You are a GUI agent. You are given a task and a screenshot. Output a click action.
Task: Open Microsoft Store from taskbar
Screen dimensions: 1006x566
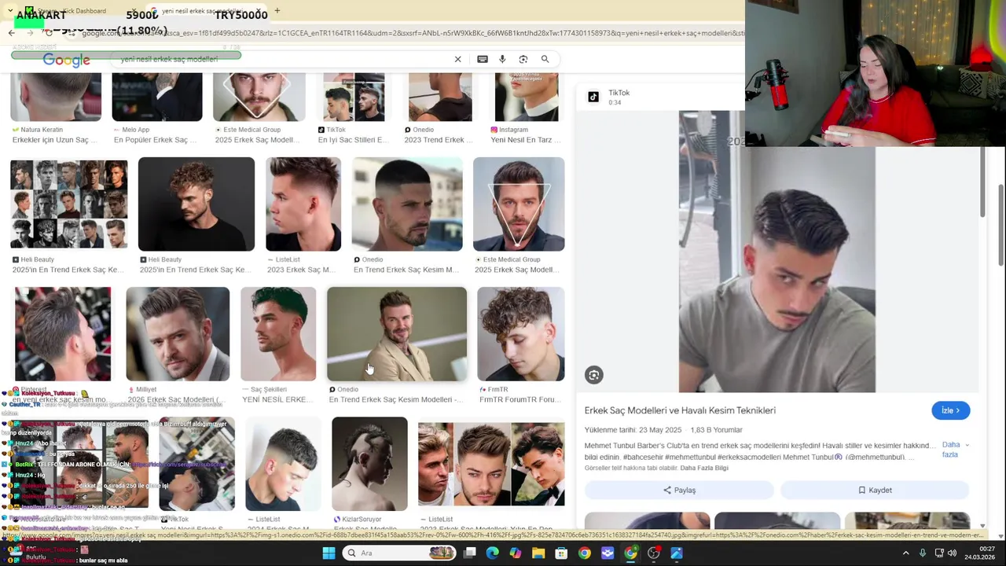[561, 553]
